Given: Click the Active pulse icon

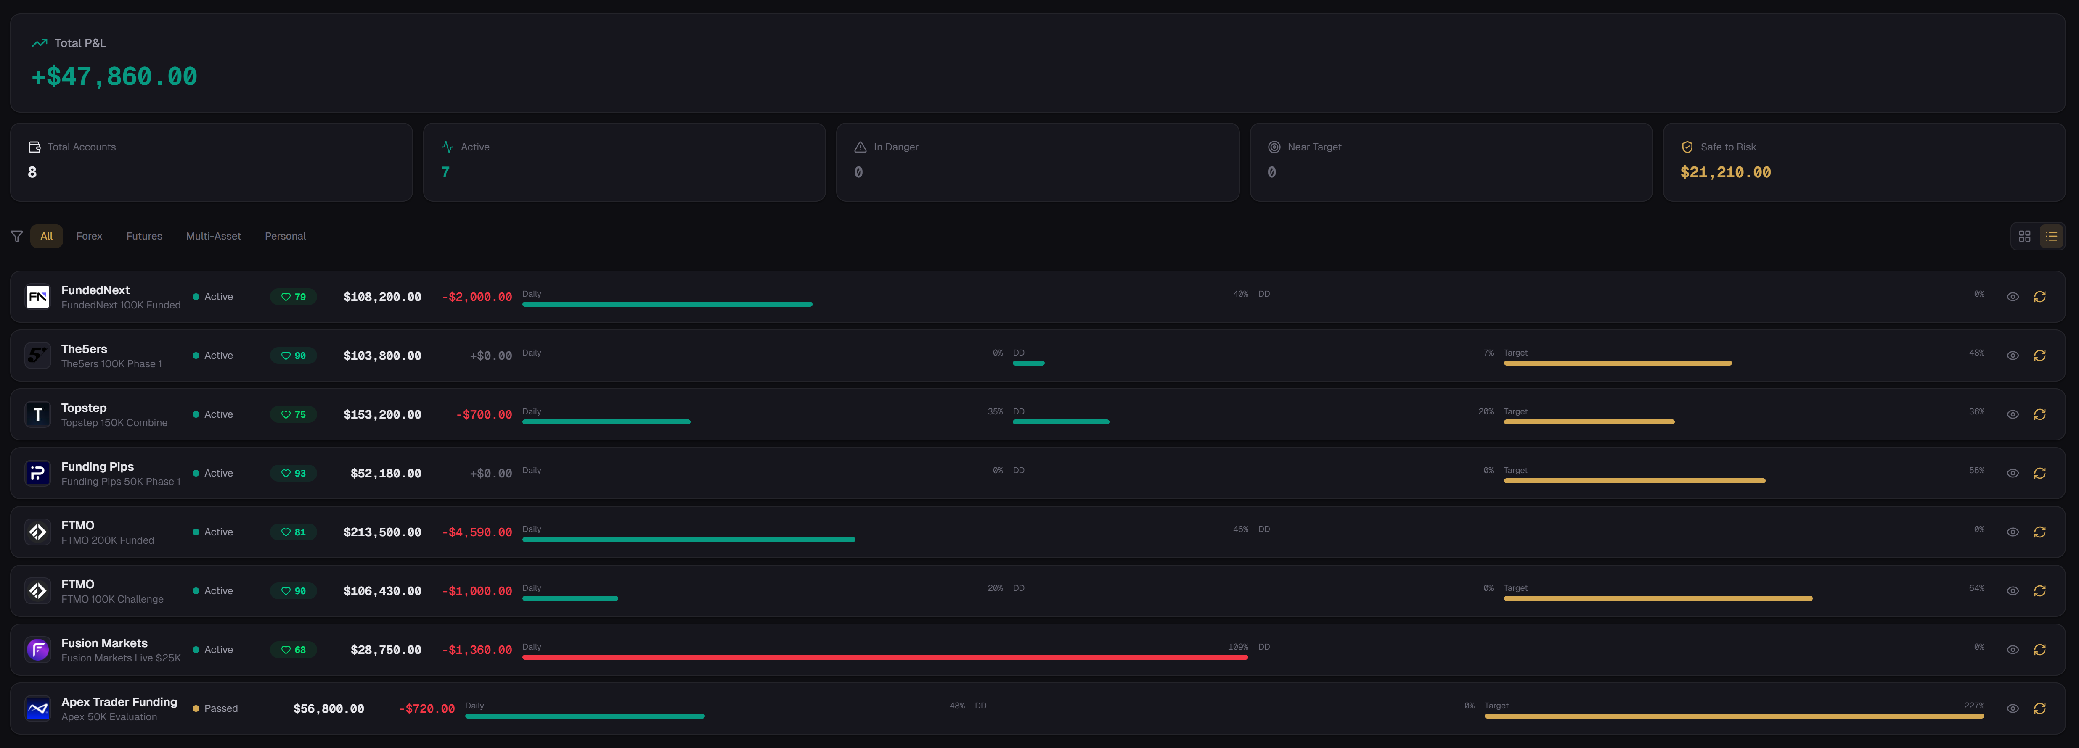Looking at the screenshot, I should coord(447,147).
